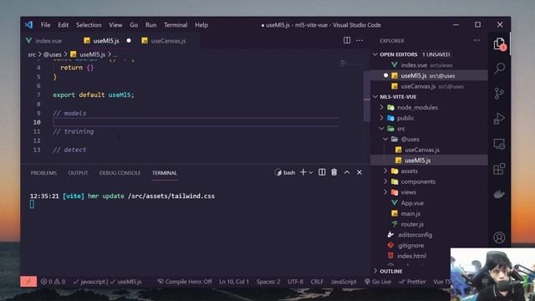Viewport: 535px width, 301px height.
Task: Expand the views folder
Action: (x=385, y=191)
